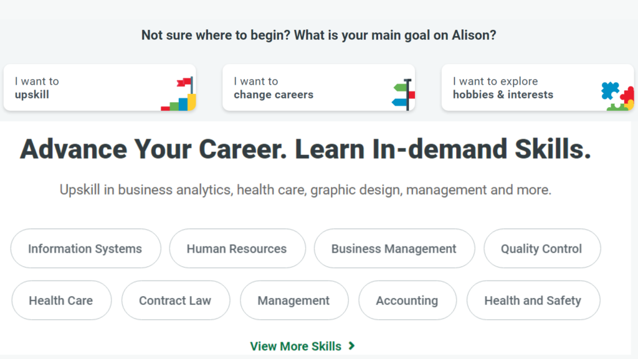Select the Accounting skill pill
This screenshot has width=638, height=359.
click(407, 301)
